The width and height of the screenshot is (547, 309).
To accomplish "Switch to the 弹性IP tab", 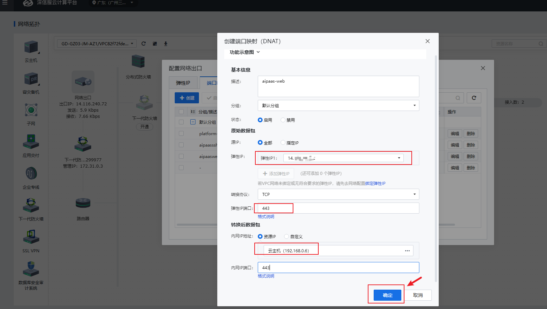I will click(x=183, y=83).
